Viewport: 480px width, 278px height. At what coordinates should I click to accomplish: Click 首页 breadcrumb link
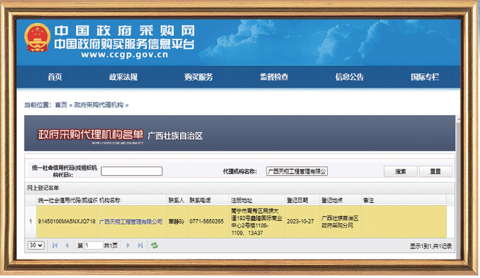pyautogui.click(x=61, y=105)
